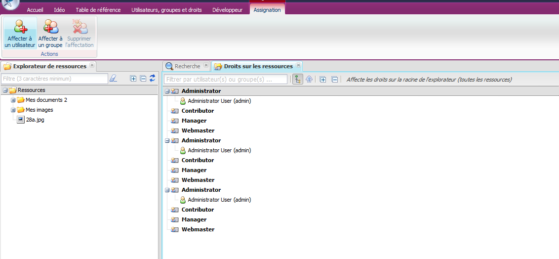Viewport: 559px width, 259px height.
Task: Refresh the resource explorer tree
Action: pos(153,78)
